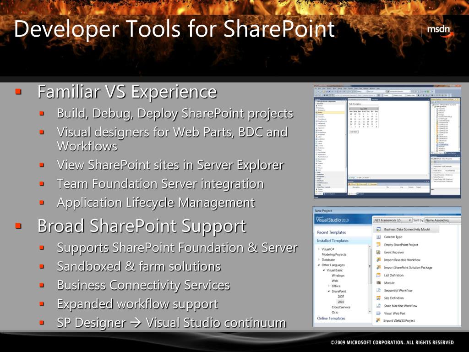Click the Event Receiver template icon
The height and width of the screenshot is (352, 469).
coord(378,253)
